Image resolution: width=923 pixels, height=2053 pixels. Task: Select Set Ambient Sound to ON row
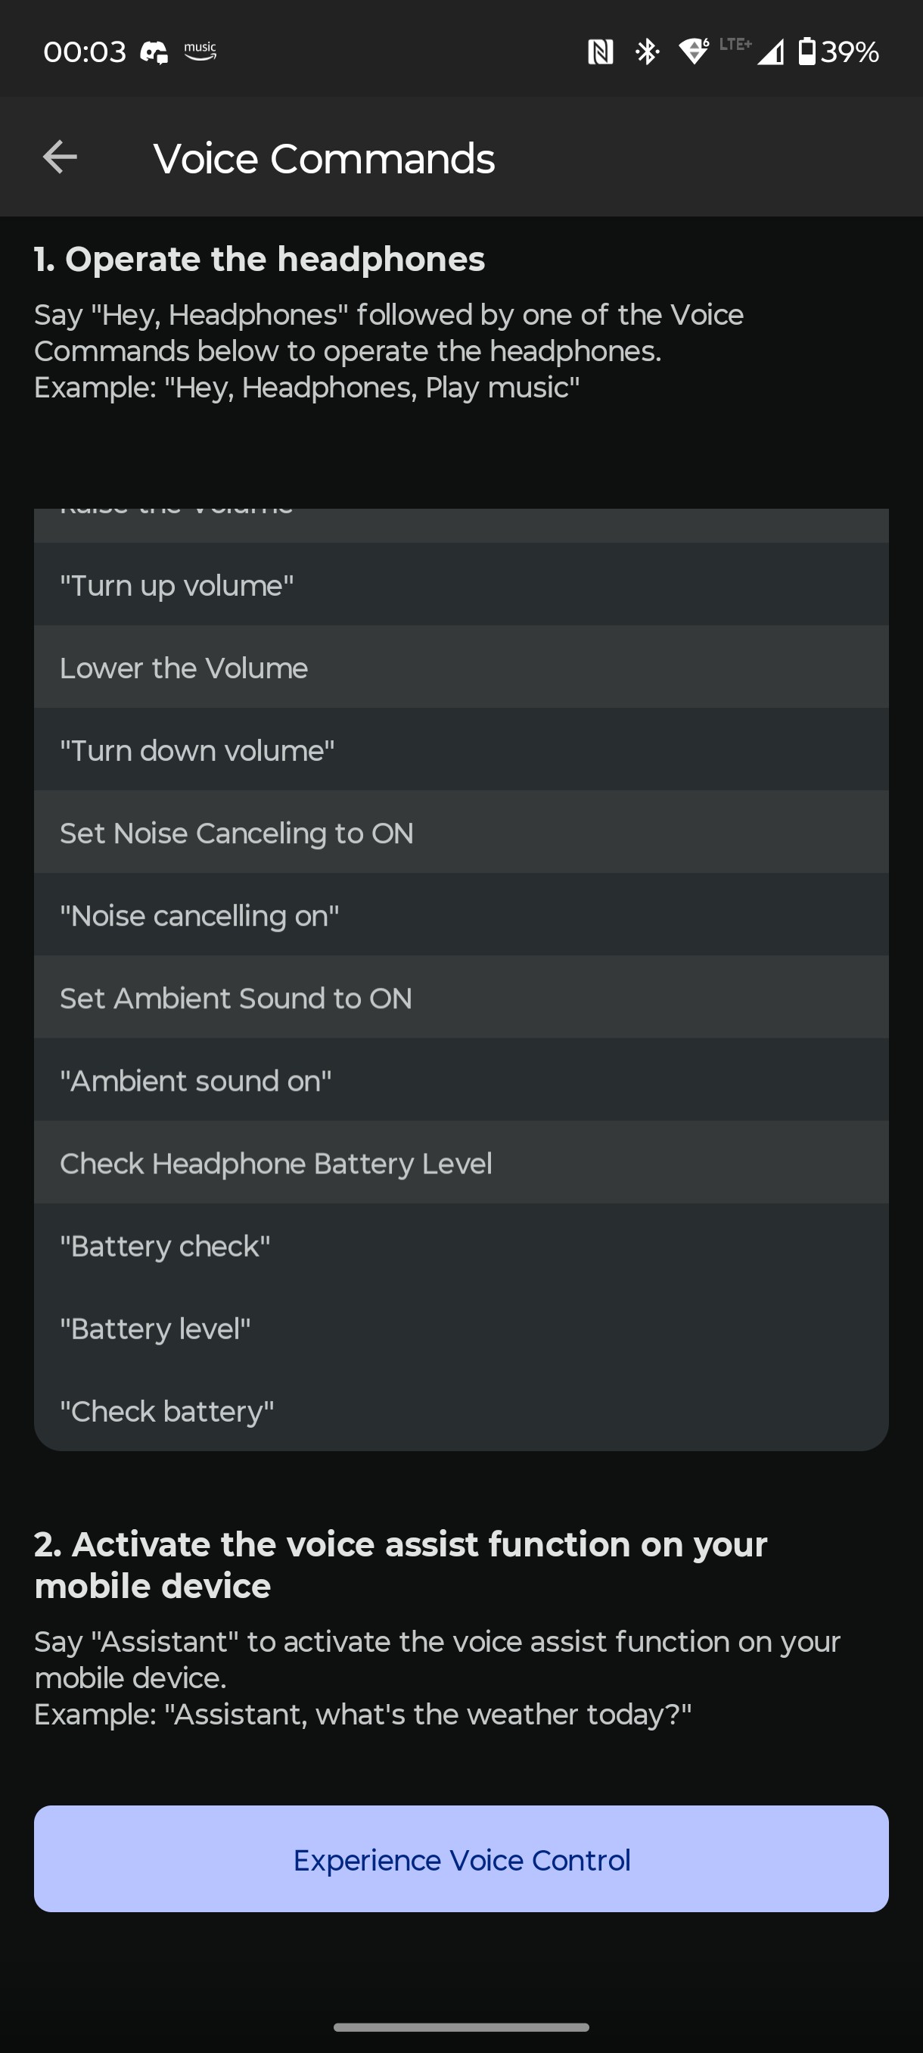(461, 997)
